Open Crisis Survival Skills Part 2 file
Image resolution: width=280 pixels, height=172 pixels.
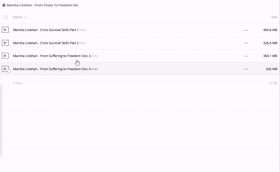tap(46, 43)
